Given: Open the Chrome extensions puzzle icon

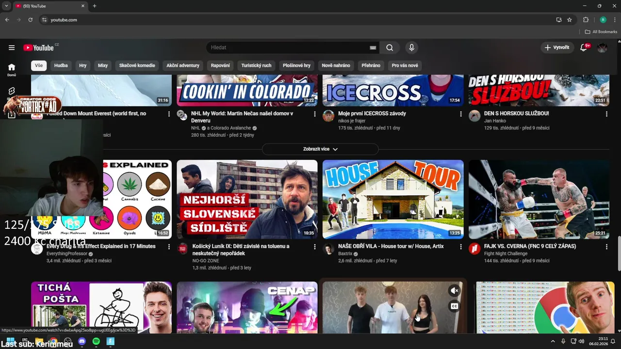Looking at the screenshot, I should coord(586,20).
